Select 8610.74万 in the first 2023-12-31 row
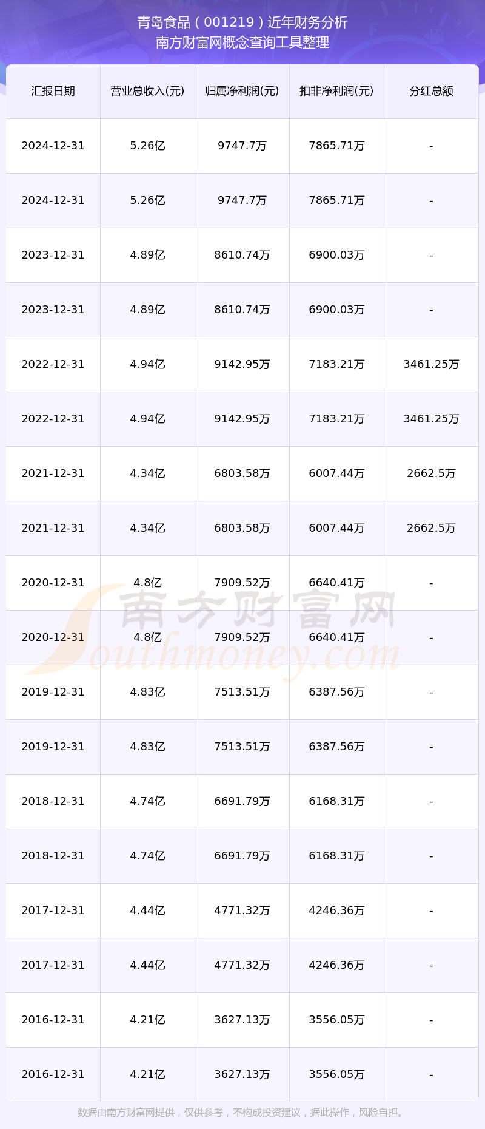The image size is (485, 1129). pos(242,255)
